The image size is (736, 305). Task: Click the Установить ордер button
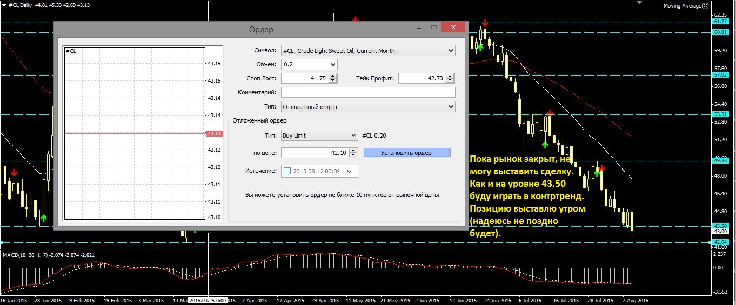[406, 153]
